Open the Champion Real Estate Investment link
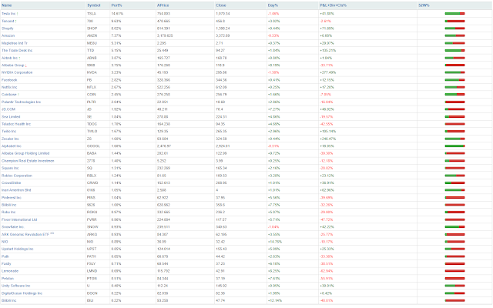493x308 pixels. (28, 161)
